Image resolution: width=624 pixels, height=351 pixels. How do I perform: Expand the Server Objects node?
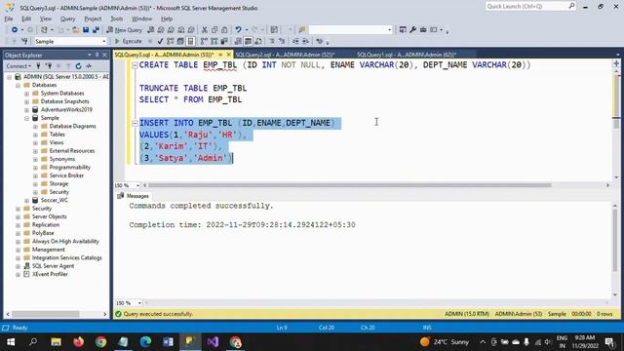click(18, 216)
